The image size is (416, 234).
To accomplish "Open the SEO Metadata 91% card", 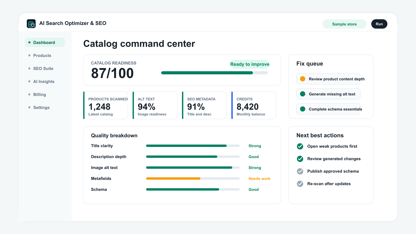I will point(204,105).
